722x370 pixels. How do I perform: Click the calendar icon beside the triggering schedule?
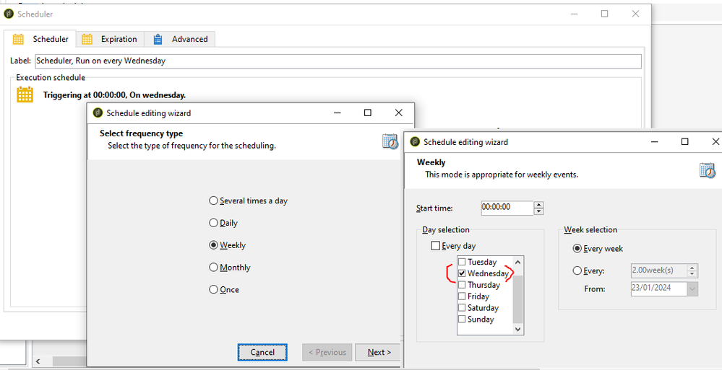click(25, 94)
